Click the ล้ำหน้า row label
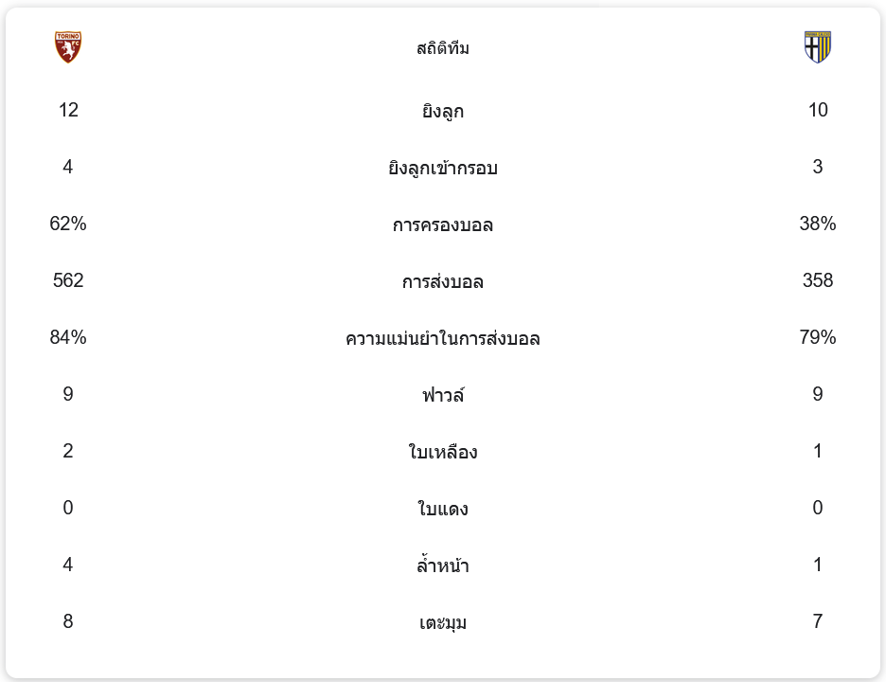The height and width of the screenshot is (682, 886). click(x=443, y=565)
